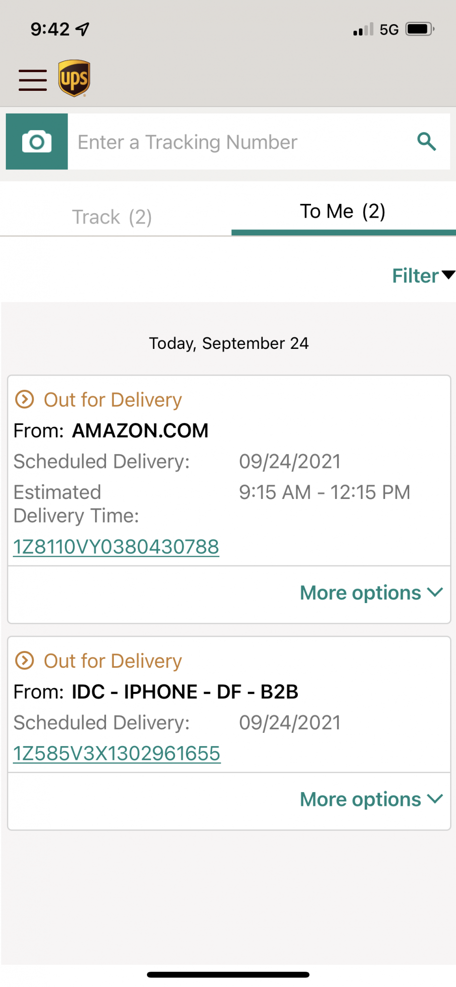Open the Filter dropdown
Screen dimensions: 456x987
(x=423, y=276)
